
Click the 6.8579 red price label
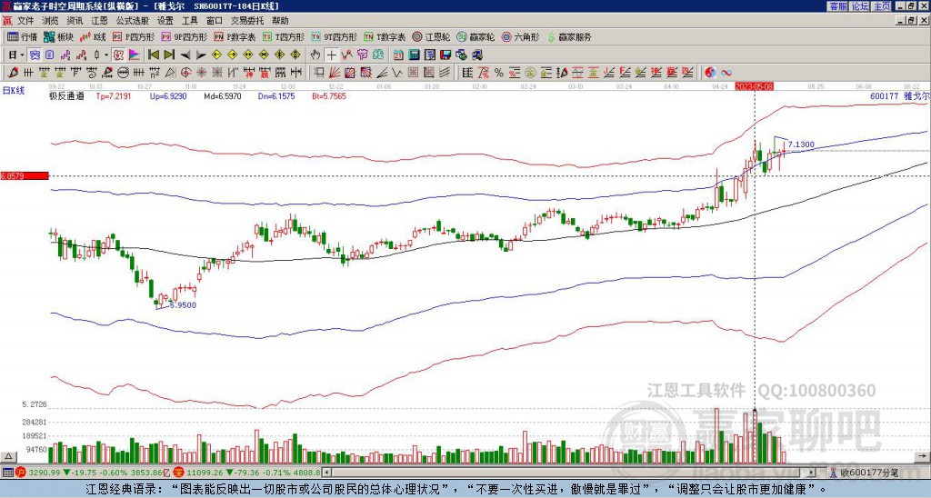(25, 175)
